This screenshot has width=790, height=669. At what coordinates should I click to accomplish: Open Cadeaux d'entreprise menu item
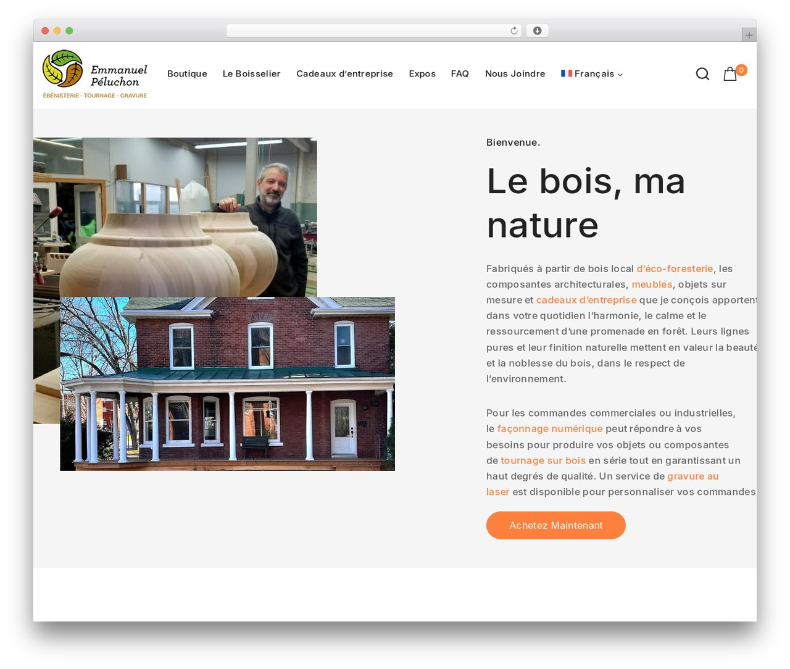pos(344,74)
